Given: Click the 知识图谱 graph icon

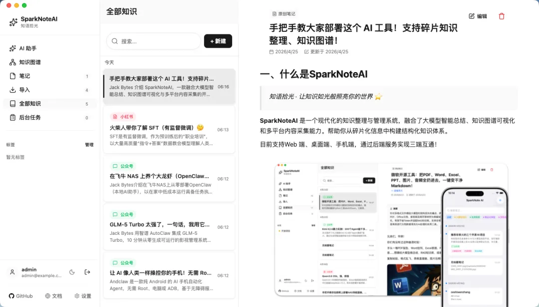Looking at the screenshot, I should pos(12,62).
